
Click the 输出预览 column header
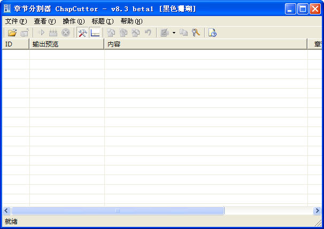pyautogui.click(x=67, y=44)
